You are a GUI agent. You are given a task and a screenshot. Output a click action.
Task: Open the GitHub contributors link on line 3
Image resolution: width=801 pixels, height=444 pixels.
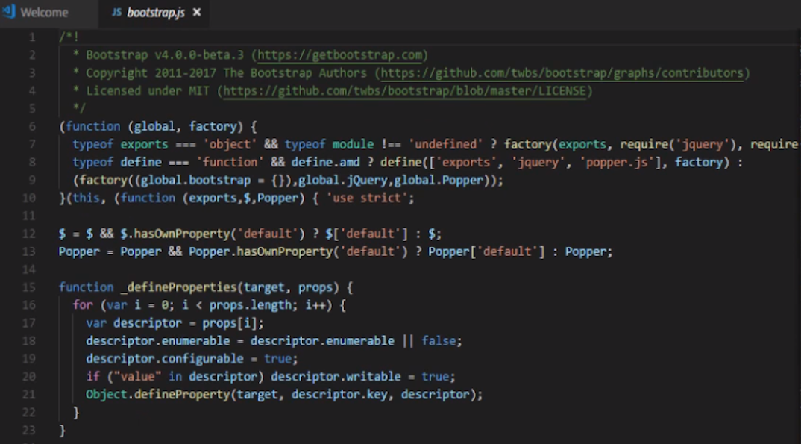coord(562,73)
